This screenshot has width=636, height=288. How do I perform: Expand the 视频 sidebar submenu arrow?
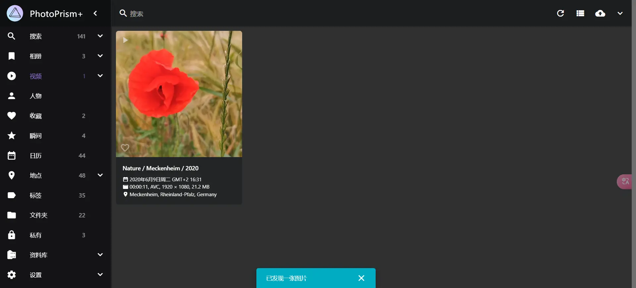point(100,76)
